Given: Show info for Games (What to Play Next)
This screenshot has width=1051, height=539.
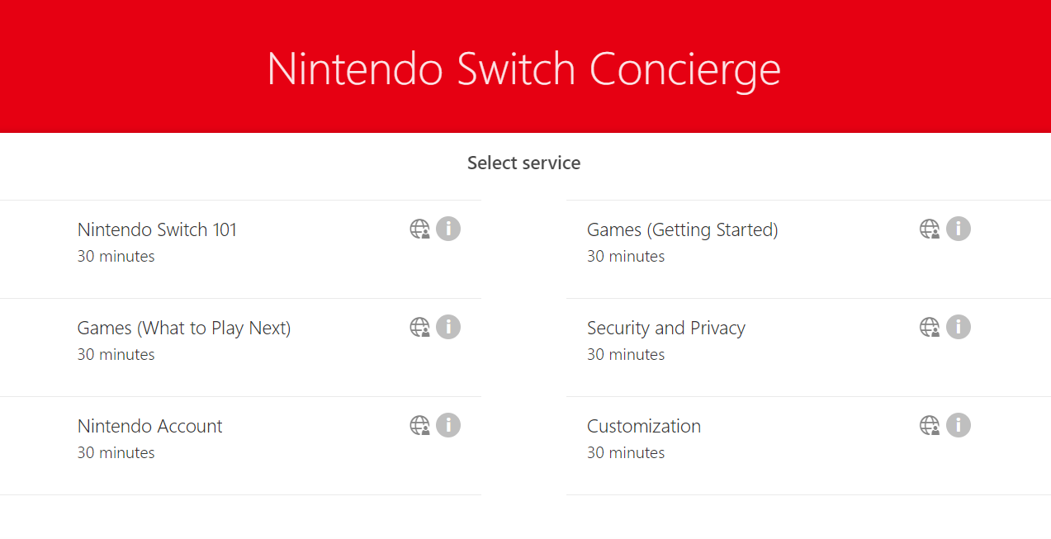Looking at the screenshot, I should (448, 327).
